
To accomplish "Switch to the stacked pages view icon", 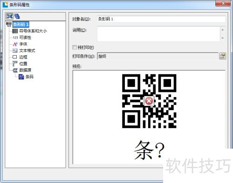I will [17, 16].
